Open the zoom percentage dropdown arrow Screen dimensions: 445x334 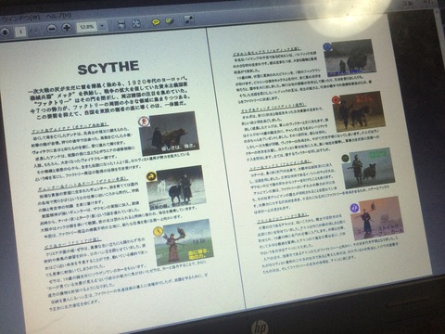[x=102, y=26]
